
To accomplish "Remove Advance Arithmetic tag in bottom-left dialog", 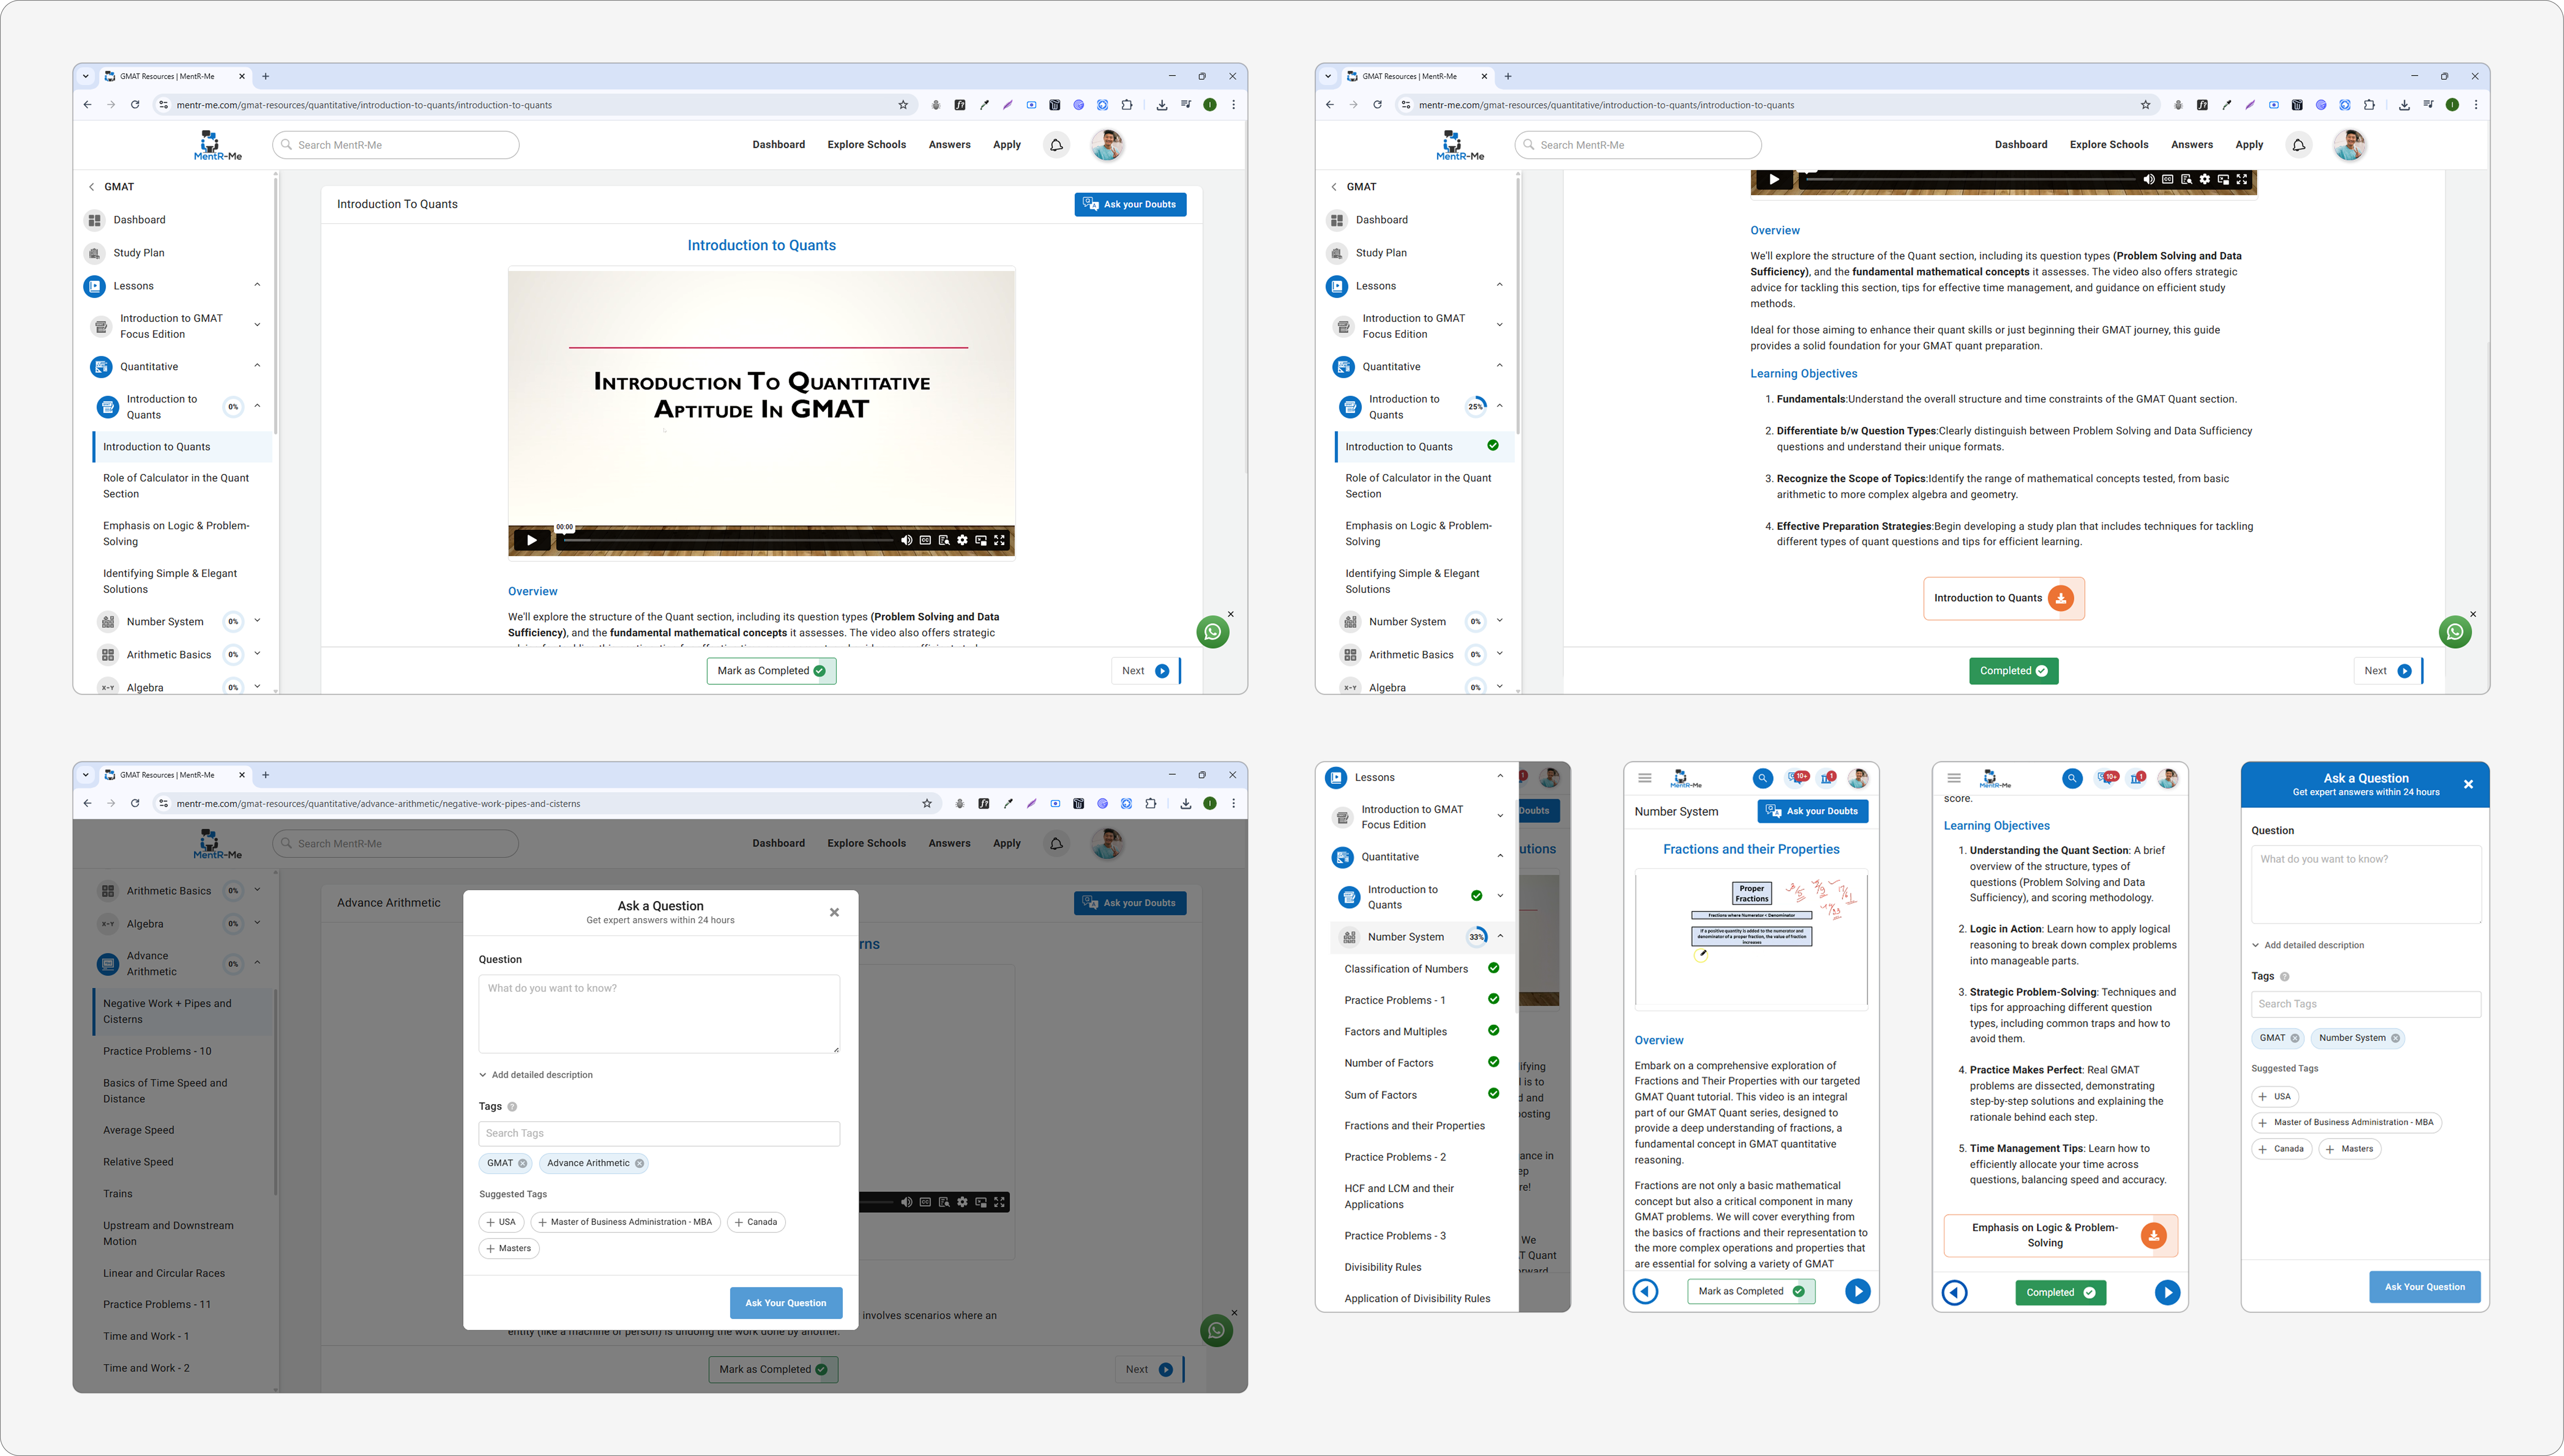I will 639,1163.
